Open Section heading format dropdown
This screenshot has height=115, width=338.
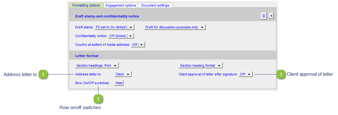coord(201,65)
